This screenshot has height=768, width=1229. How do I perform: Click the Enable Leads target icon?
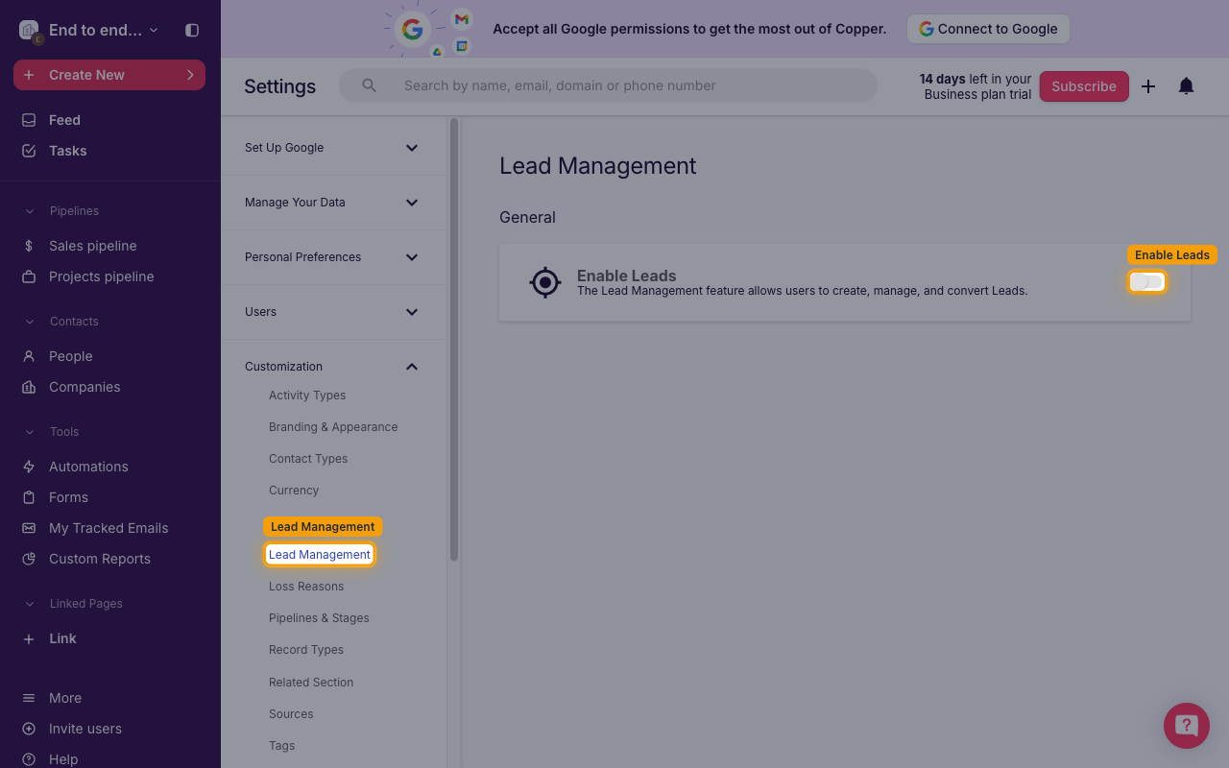(545, 282)
